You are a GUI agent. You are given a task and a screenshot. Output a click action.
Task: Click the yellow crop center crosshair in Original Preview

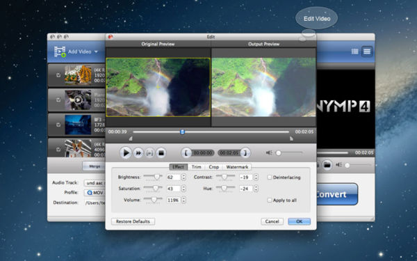[x=158, y=87]
